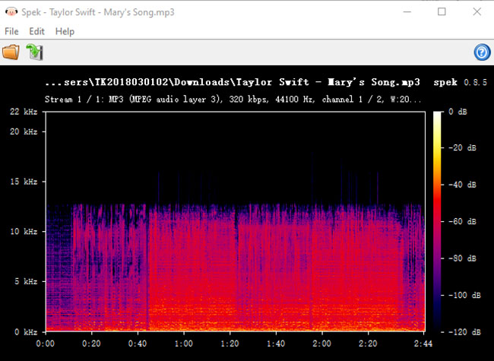Image resolution: width=494 pixels, height=361 pixels.
Task: Close the Spek window
Action: coord(477,12)
